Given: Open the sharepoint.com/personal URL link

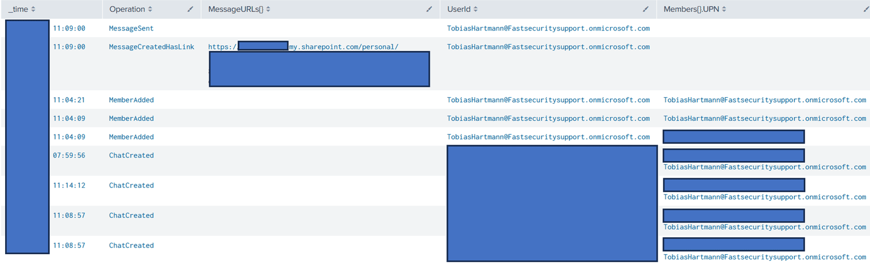Looking at the screenshot, I should click(344, 47).
